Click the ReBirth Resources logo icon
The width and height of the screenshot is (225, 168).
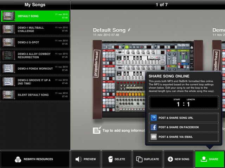[18, 159]
